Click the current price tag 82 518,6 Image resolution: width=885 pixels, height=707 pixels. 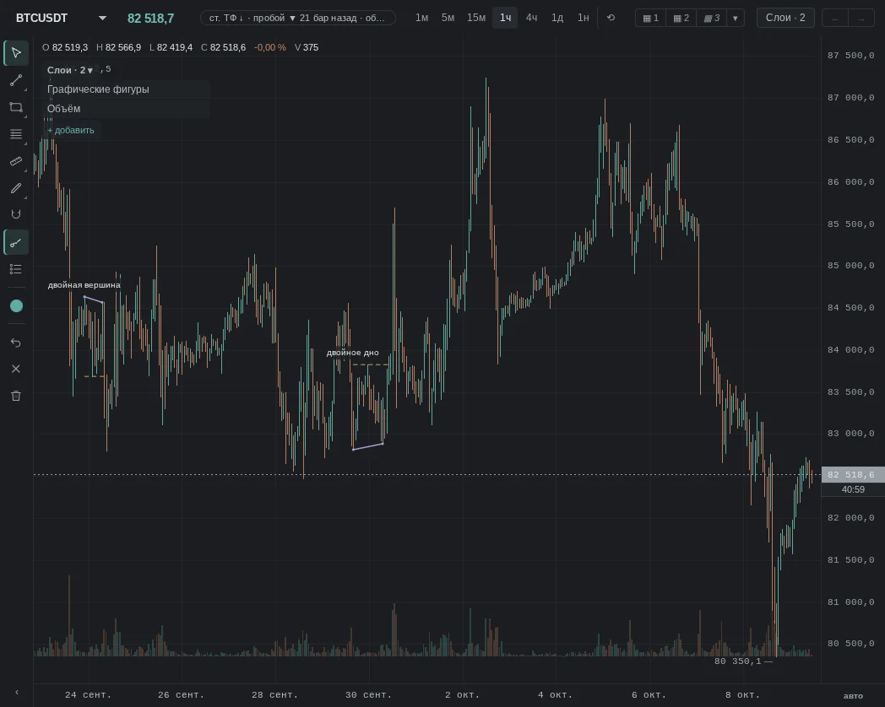tap(853, 475)
